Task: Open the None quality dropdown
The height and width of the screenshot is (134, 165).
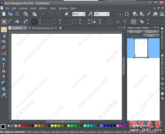Action: pyautogui.click(x=83, y=14)
